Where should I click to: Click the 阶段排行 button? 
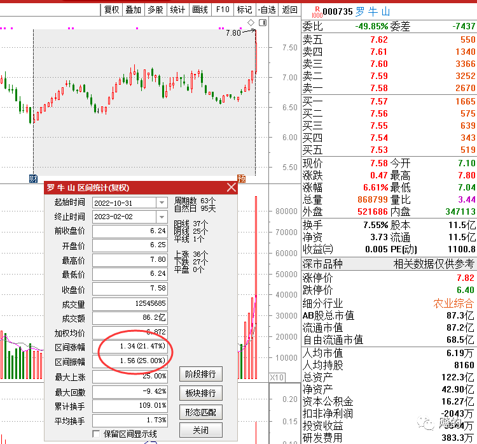pos(200,374)
